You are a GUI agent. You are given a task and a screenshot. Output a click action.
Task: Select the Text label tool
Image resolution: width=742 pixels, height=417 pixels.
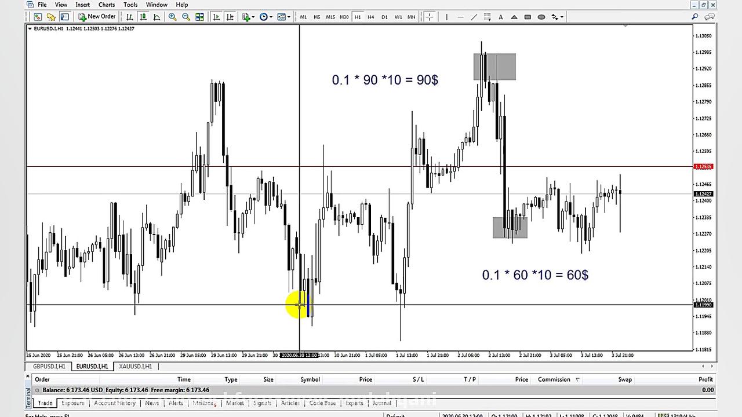501,17
